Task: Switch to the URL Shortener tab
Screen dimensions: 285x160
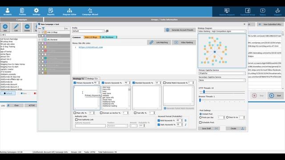Action: click(x=108, y=37)
